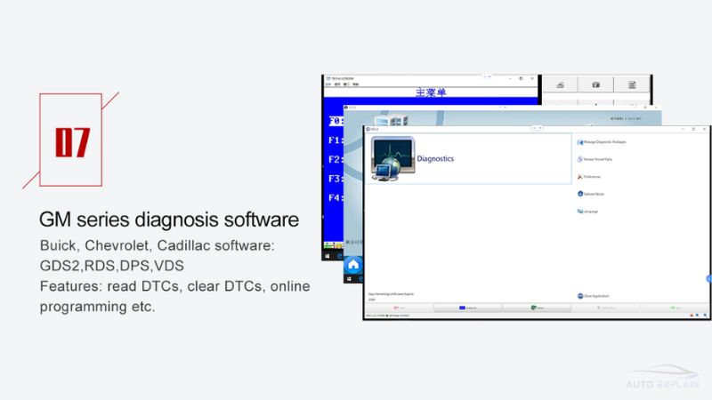Screen dimensions: 712x400
Task: Click the Close Application icon
Action: [579, 295]
